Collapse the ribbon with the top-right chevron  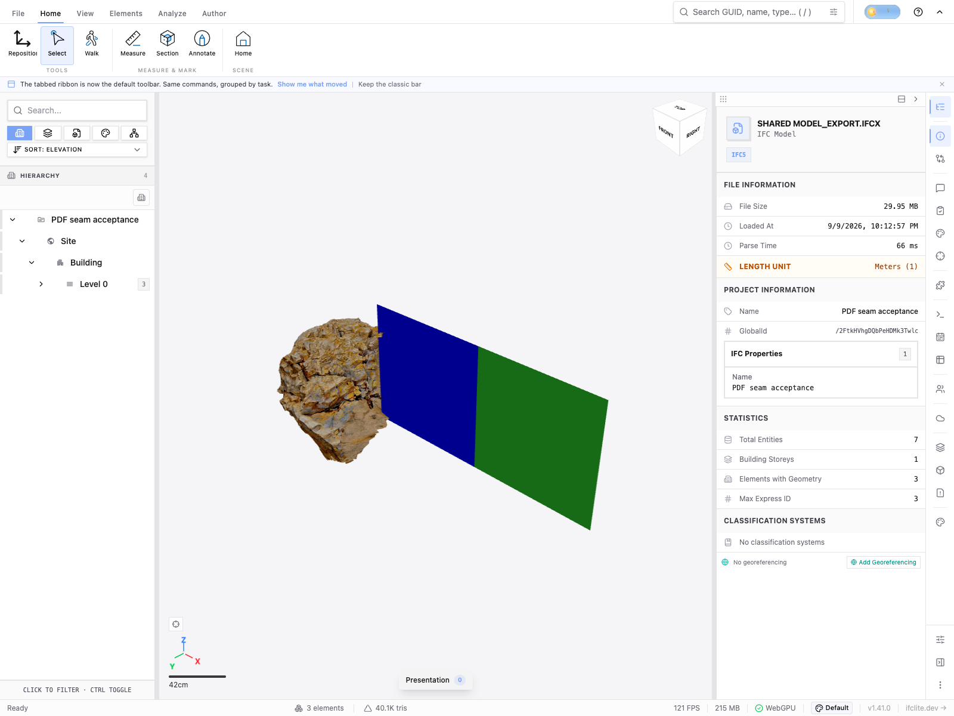(940, 12)
